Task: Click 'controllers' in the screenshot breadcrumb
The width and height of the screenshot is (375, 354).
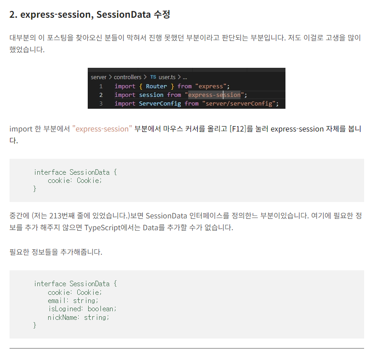Action: tap(127, 77)
